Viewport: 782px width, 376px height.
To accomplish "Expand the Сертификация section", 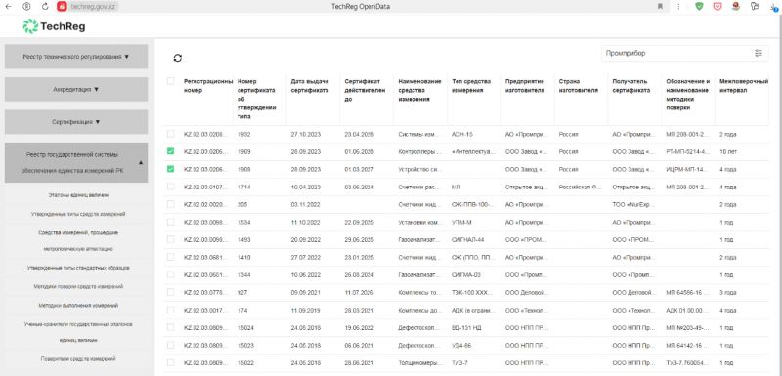I will tap(76, 122).
